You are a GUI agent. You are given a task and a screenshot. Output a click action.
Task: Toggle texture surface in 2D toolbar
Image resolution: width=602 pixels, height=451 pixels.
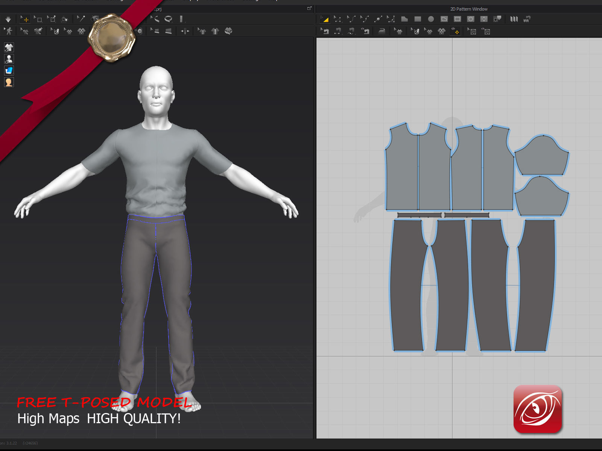pyautogui.click(x=442, y=31)
